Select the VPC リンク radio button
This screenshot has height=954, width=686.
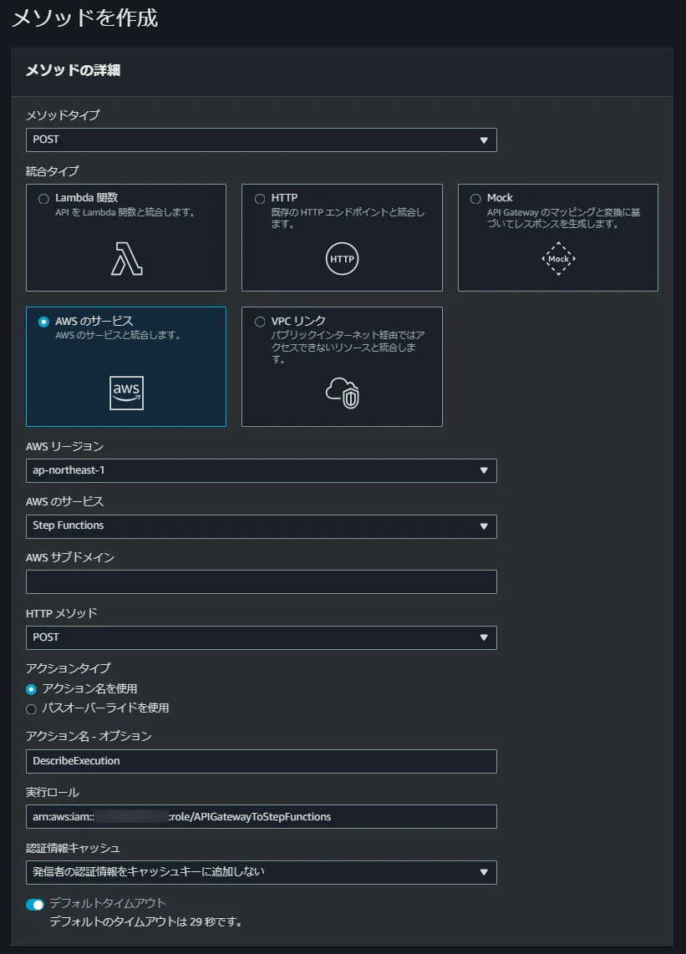point(260,322)
